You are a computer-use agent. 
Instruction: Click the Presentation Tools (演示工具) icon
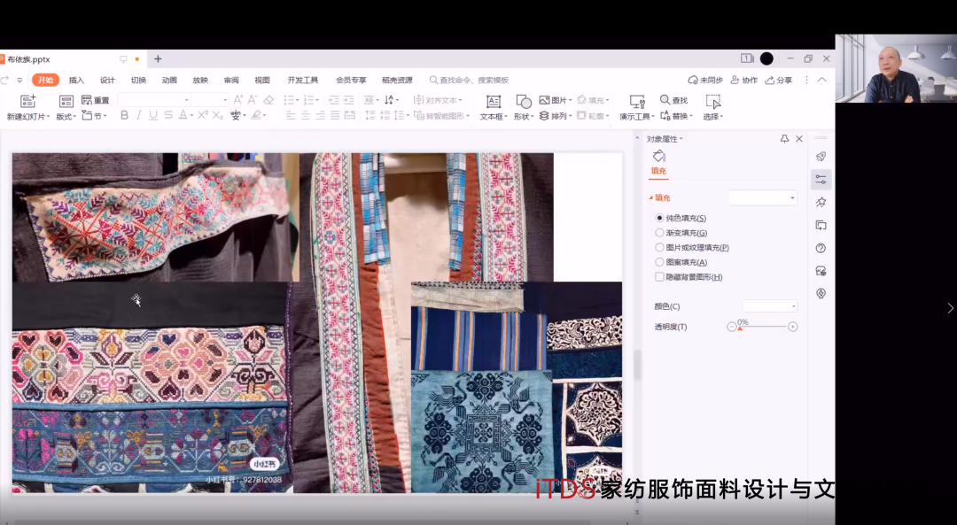[636, 101]
